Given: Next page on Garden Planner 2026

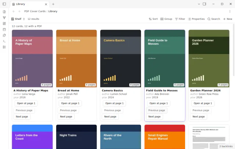Looking at the screenshot, I should [199, 116].
